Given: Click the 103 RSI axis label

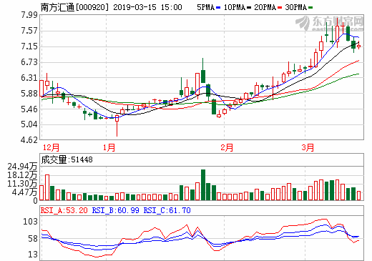Looking at the screenshot, I should [x=30, y=222].
